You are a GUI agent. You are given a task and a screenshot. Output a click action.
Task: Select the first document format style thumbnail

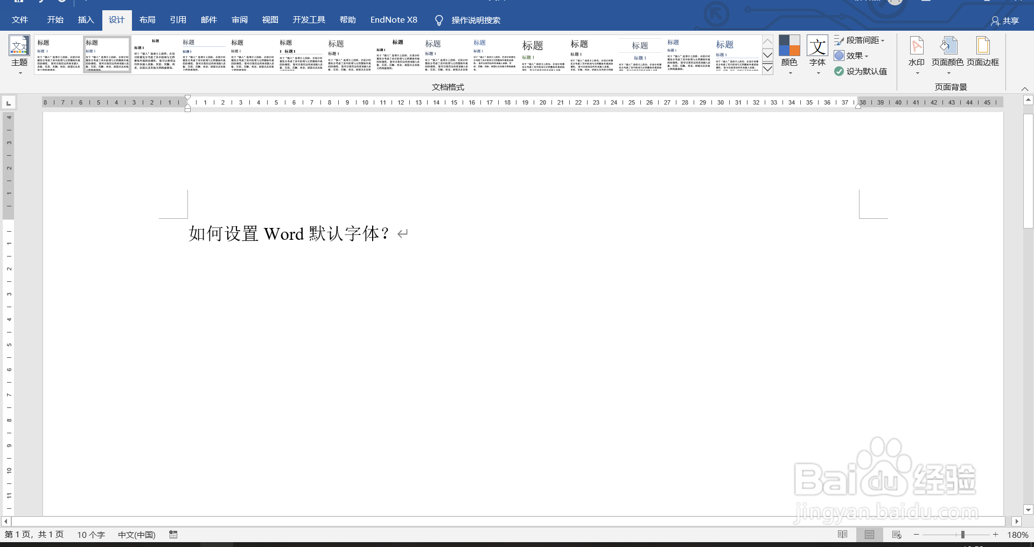(x=59, y=54)
